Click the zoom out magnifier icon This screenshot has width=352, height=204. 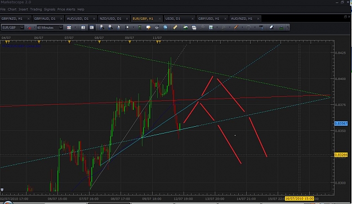click(x=110, y=28)
